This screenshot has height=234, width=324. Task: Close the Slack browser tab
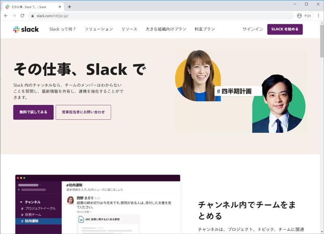[60, 7]
